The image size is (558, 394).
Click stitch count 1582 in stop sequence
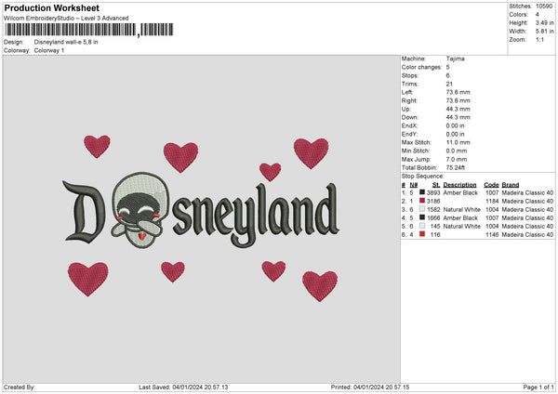433,209
